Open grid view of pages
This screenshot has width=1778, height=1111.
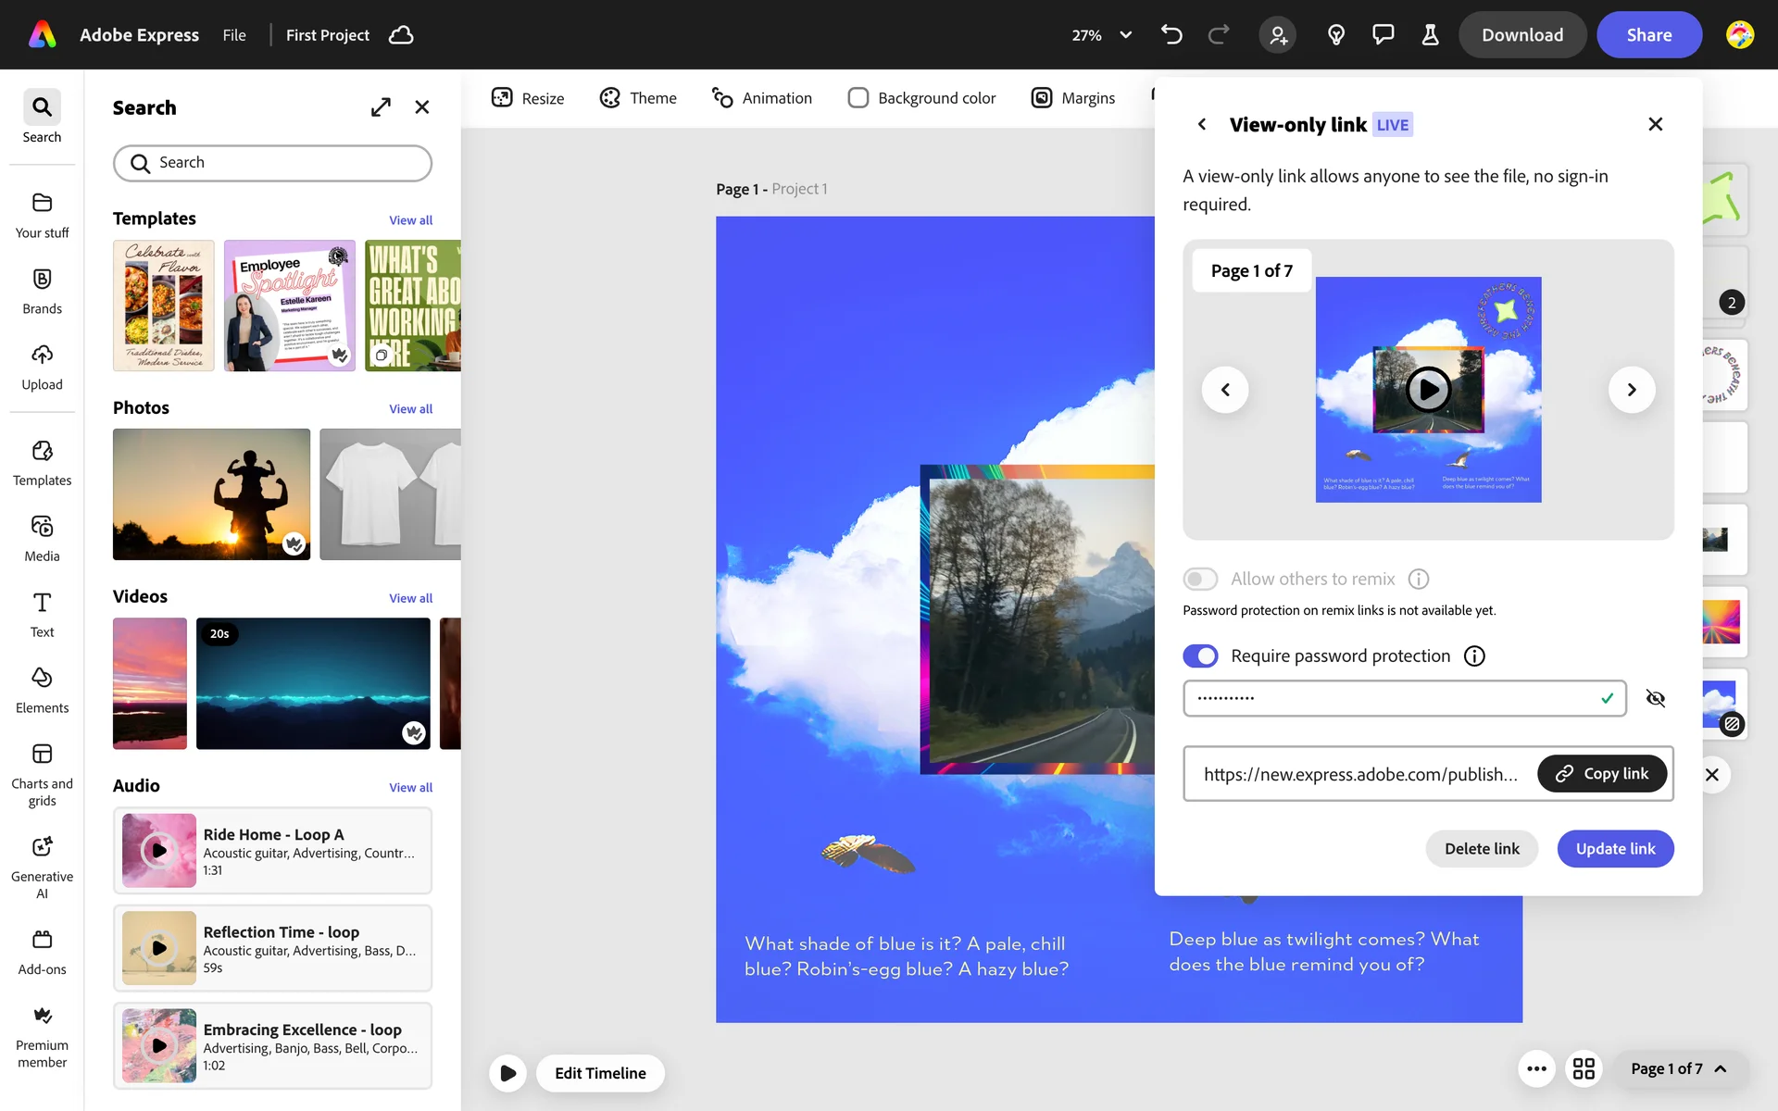tap(1584, 1068)
